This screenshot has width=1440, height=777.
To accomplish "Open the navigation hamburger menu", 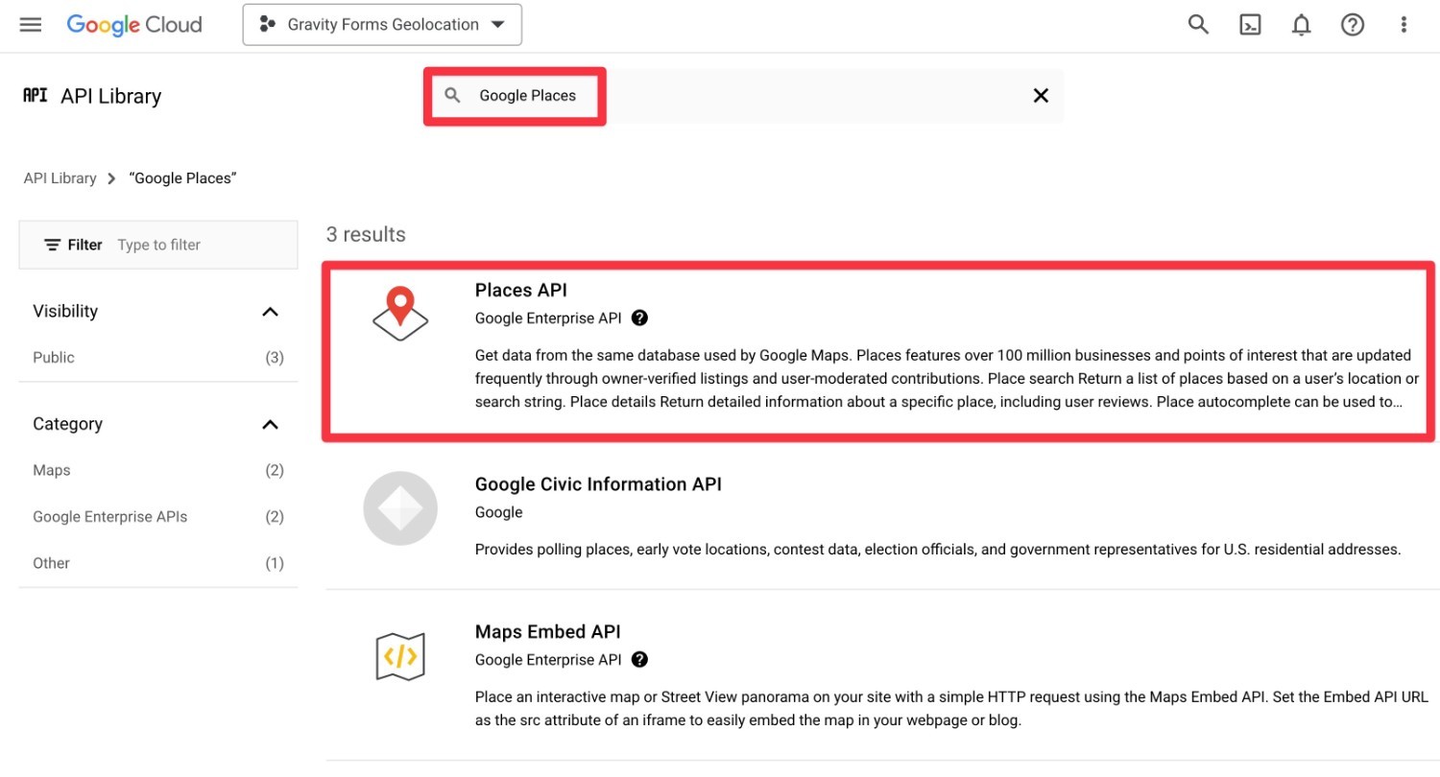I will click(x=30, y=24).
